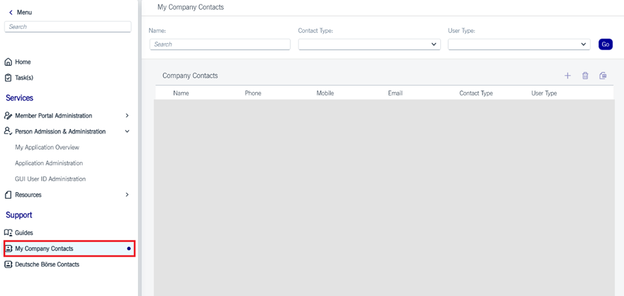Open My Application Overview

pos(47,147)
